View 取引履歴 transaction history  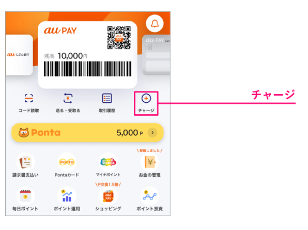(x=107, y=98)
